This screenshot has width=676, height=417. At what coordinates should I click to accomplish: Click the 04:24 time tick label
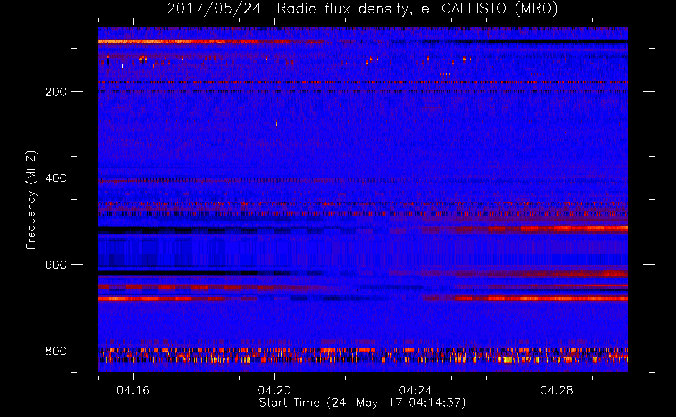pyautogui.click(x=416, y=391)
